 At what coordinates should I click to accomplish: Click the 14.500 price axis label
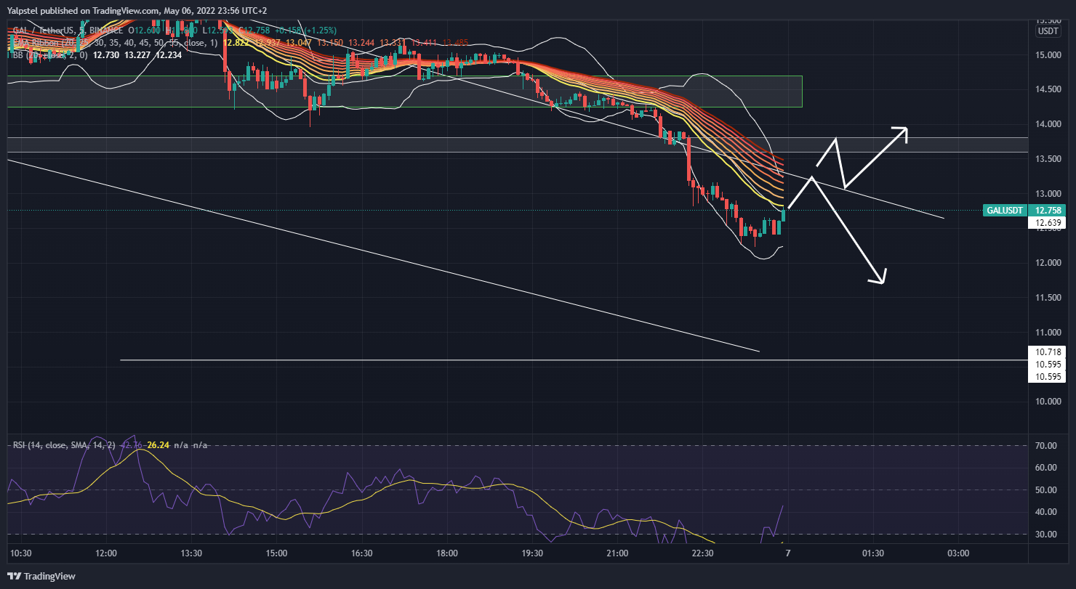(x=1047, y=89)
